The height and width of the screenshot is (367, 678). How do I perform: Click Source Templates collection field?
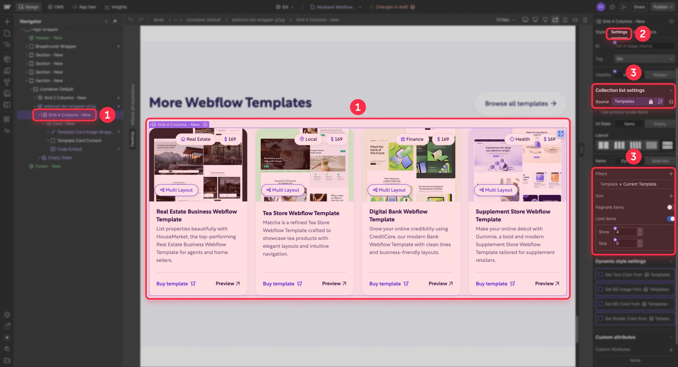tap(634, 102)
